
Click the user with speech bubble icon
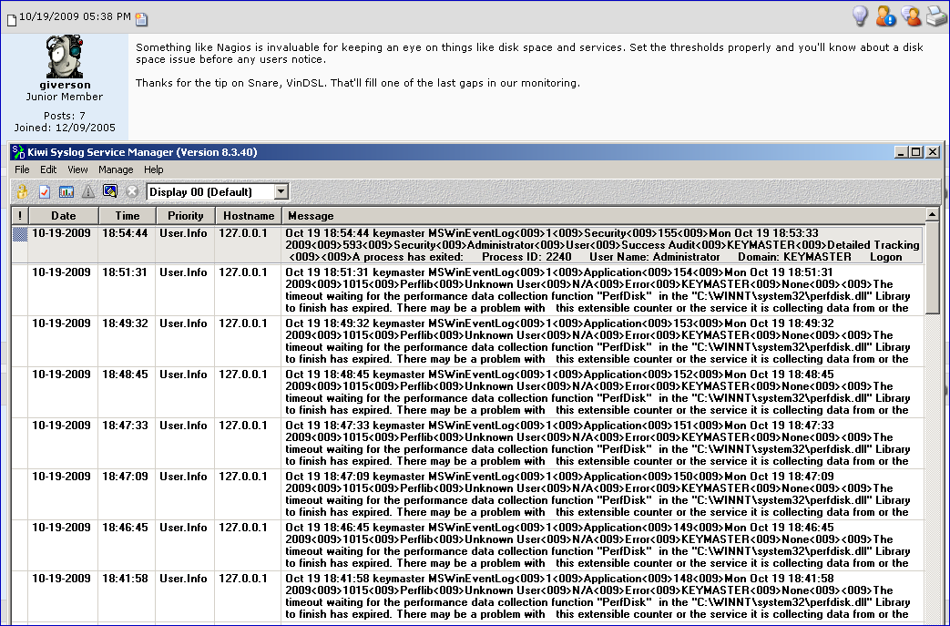pos(911,15)
